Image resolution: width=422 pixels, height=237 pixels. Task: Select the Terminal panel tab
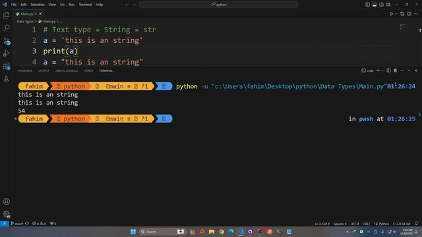pyautogui.click(x=105, y=70)
